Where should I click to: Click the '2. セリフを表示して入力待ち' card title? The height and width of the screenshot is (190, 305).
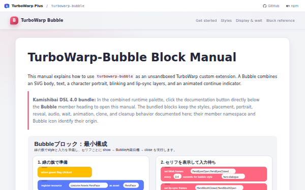[x=188, y=162]
